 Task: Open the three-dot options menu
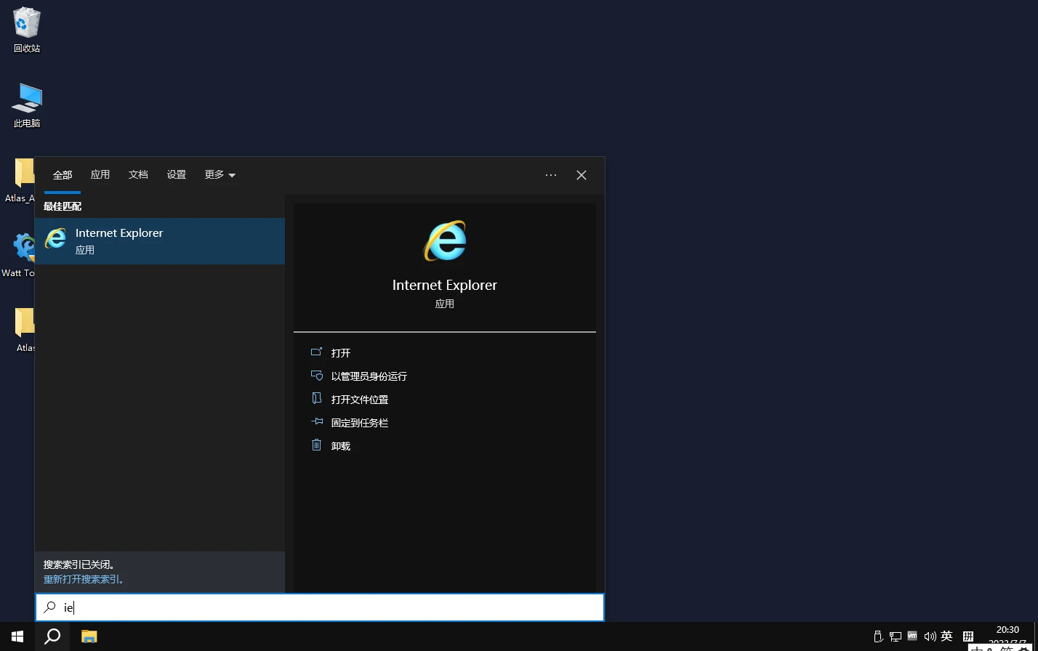pos(551,175)
